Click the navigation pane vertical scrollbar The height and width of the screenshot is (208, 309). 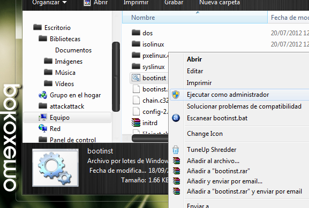116,77
